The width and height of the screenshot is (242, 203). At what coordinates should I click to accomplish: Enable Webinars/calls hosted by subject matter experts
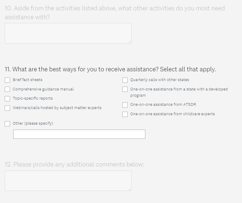click(7, 108)
